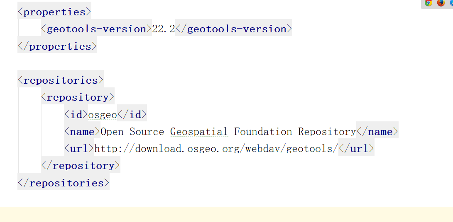Click the opening repository tag
Image resolution: width=453 pixels, height=222 pixels.
coord(78,97)
